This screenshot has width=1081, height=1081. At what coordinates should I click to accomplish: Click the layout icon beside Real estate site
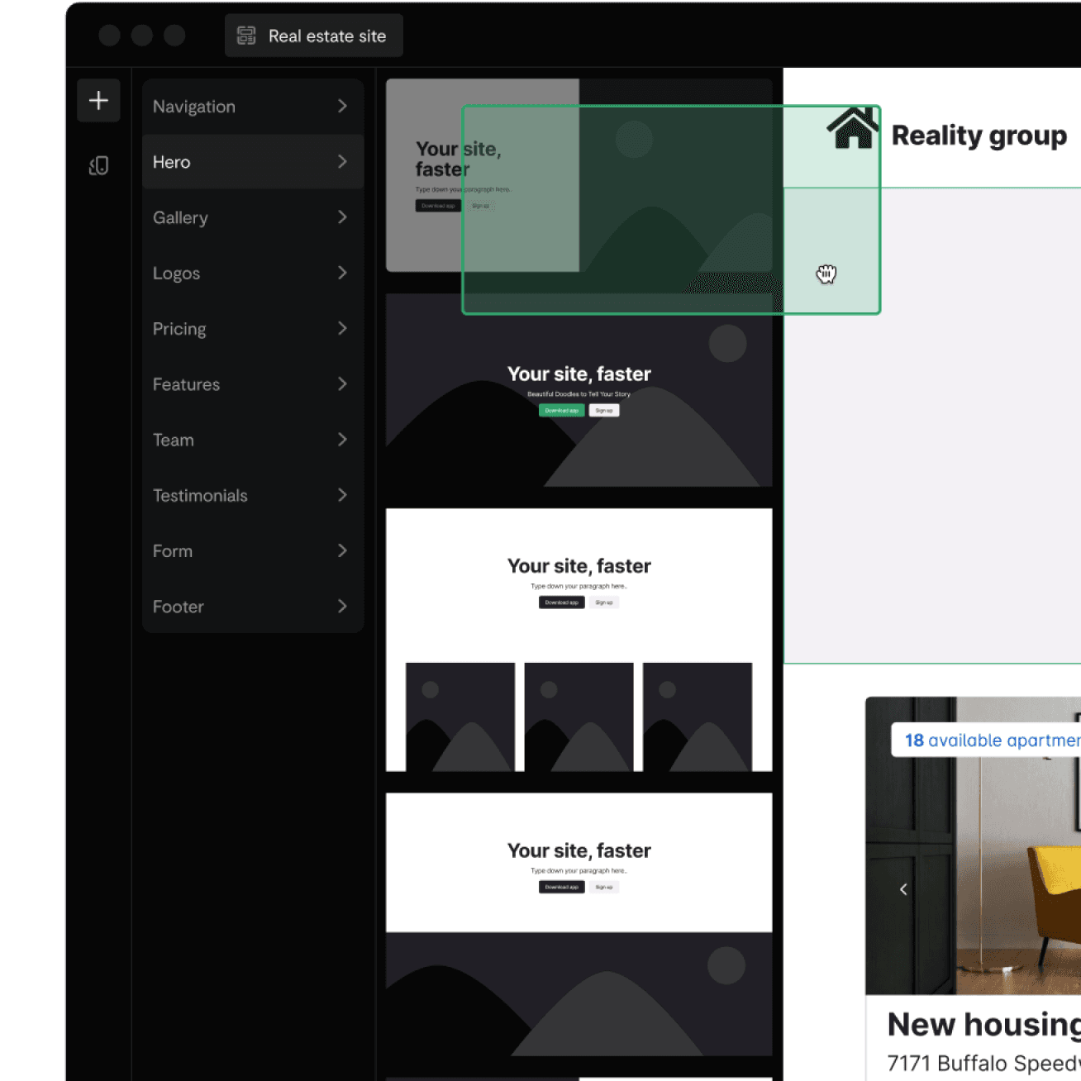(246, 36)
